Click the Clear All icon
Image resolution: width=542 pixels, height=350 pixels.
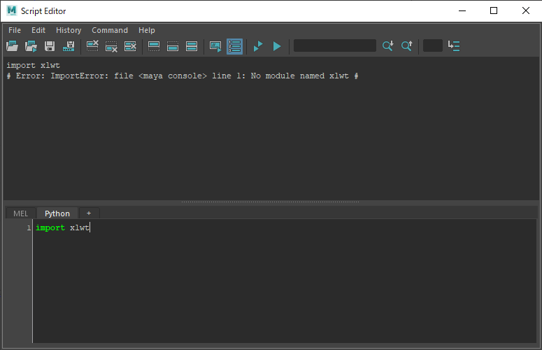pos(130,46)
